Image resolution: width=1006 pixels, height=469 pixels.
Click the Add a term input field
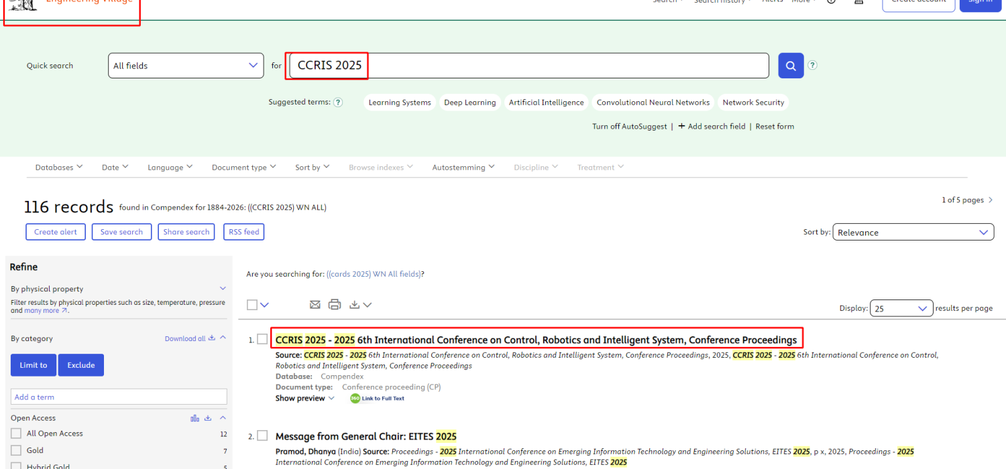pos(119,397)
